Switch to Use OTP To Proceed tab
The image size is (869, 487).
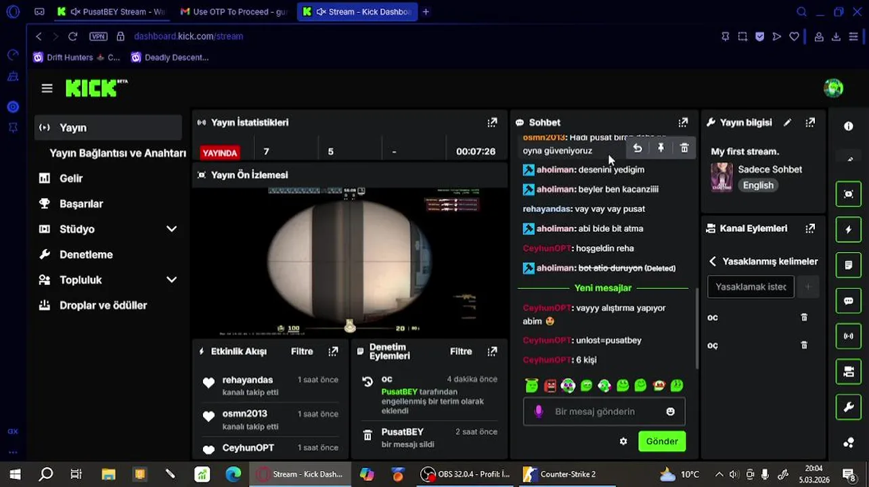pos(234,11)
